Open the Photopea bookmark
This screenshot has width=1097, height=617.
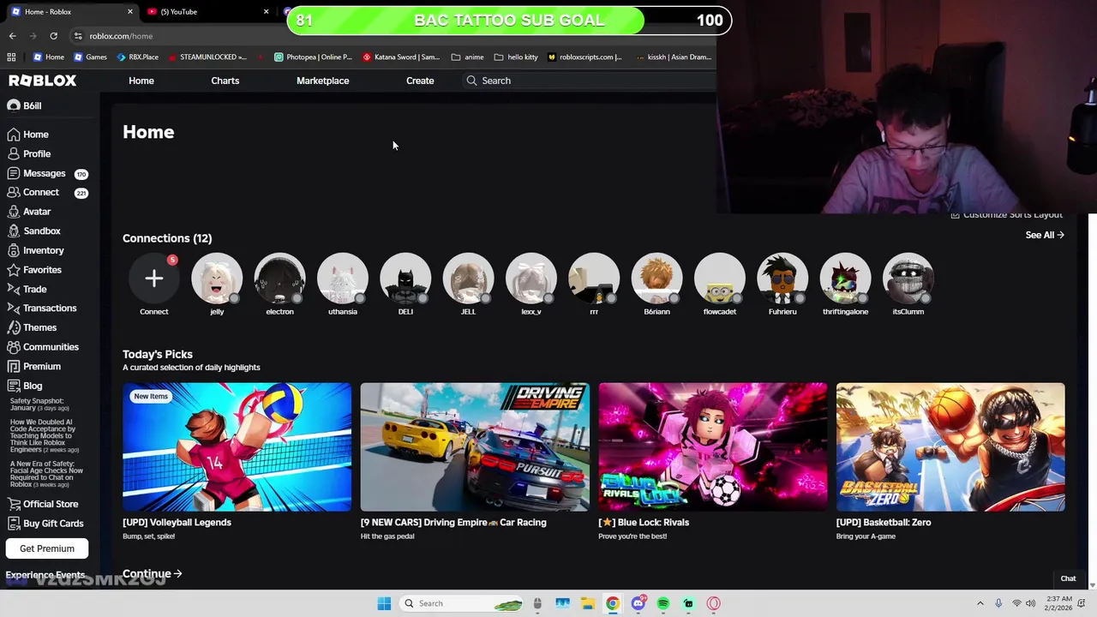[313, 57]
